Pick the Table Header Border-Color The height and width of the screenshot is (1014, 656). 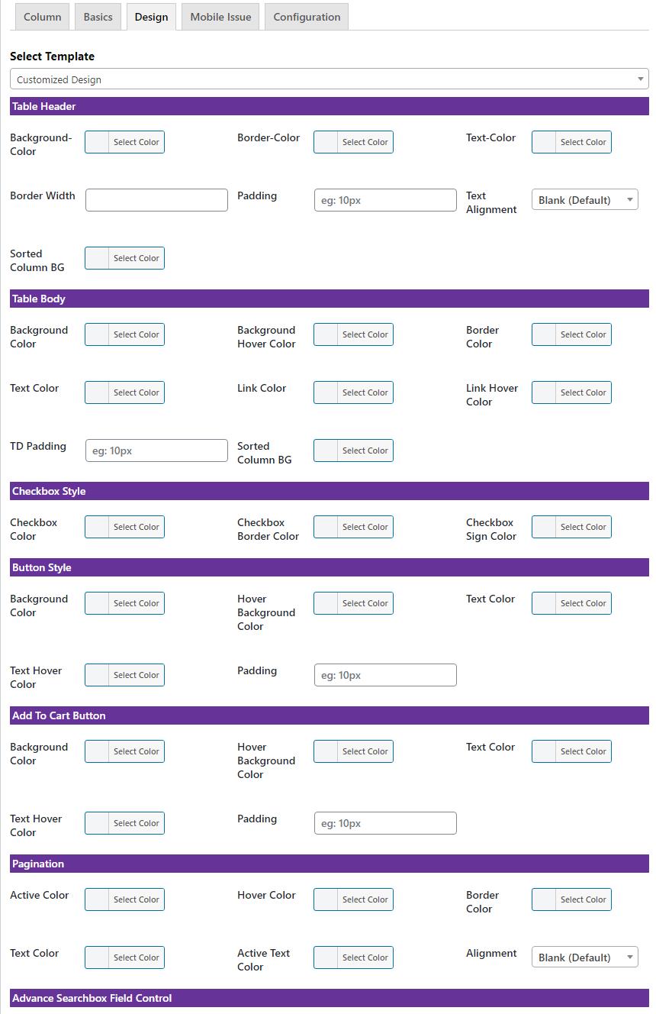[x=353, y=142]
